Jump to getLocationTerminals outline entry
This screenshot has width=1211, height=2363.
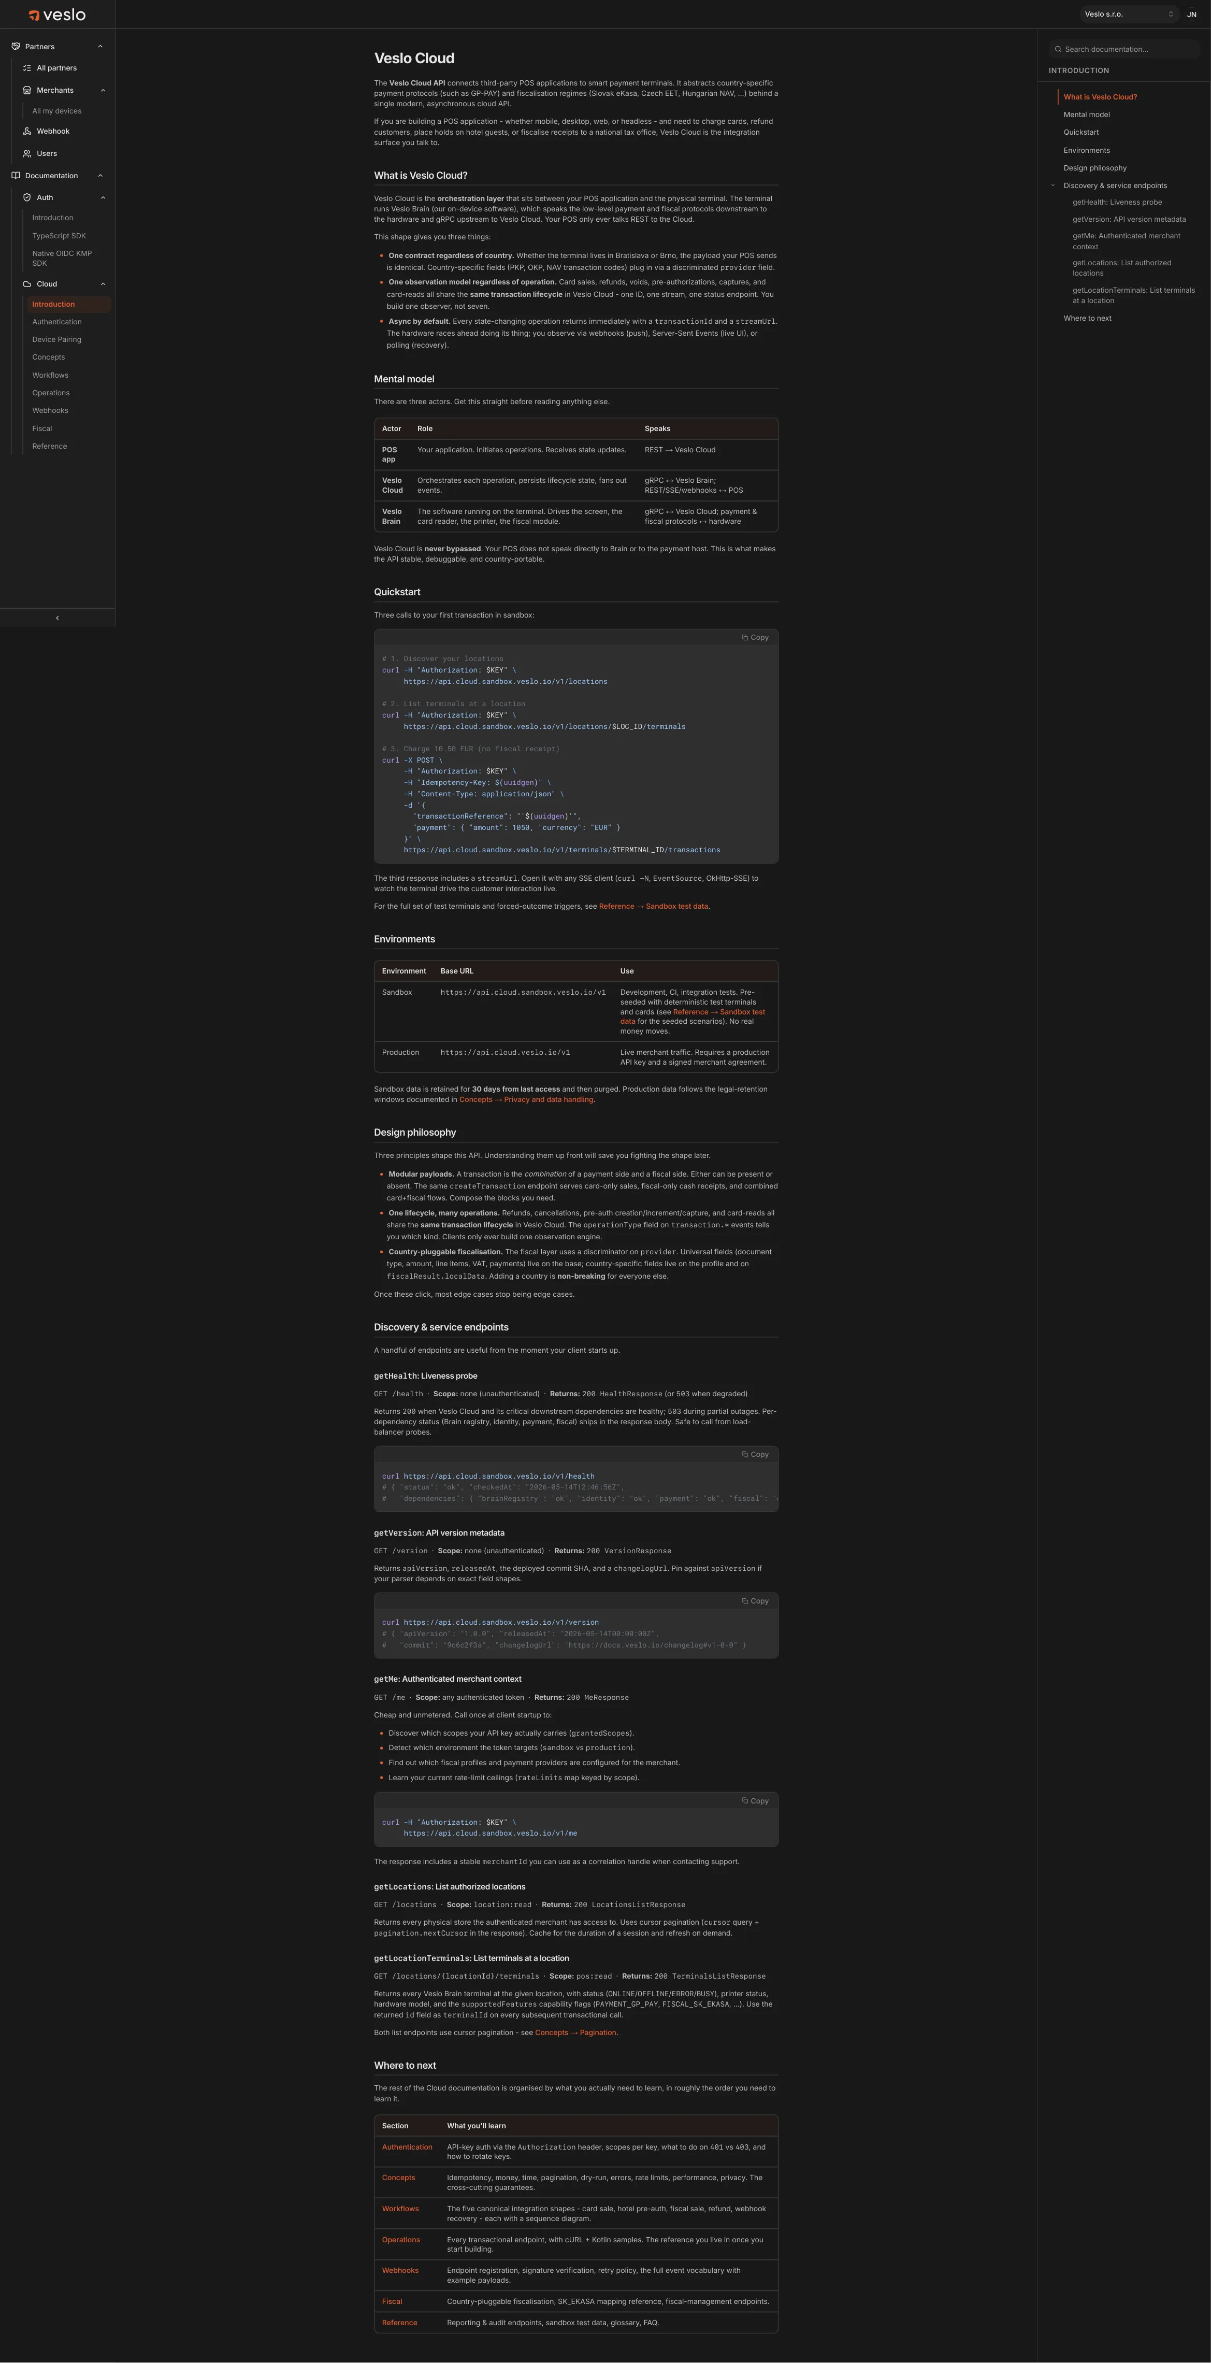pos(1134,295)
